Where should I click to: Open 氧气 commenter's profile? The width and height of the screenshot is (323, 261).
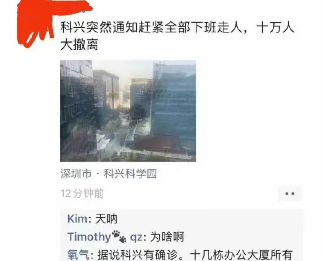coord(78,255)
